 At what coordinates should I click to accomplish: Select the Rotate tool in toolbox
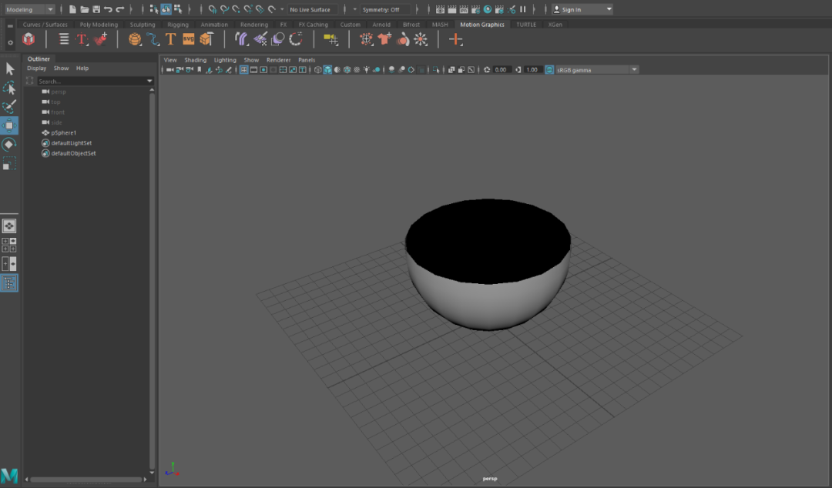pos(9,145)
